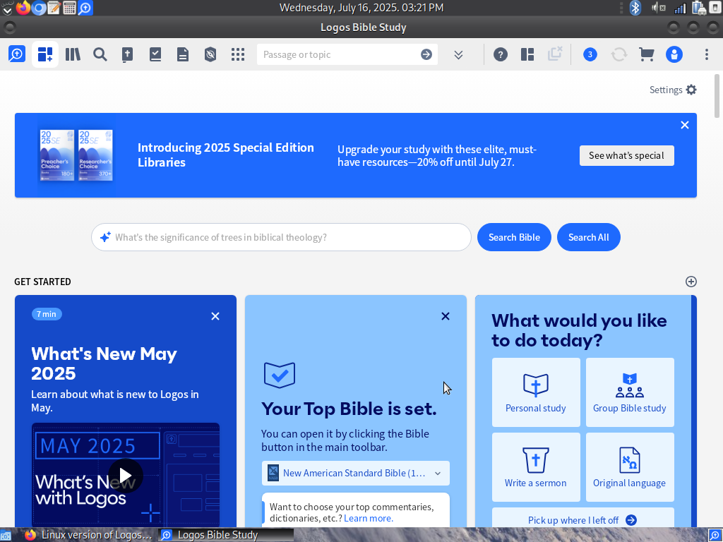Choose the Personal study tile
This screenshot has width=723, height=542.
coord(536,392)
